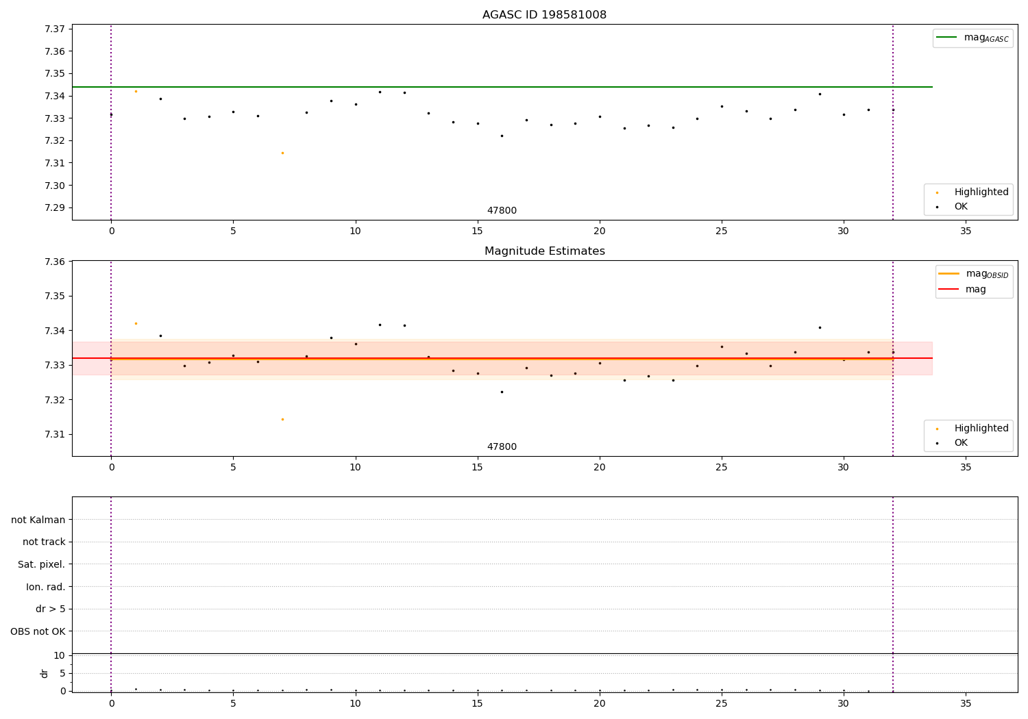Click the 'AGASC ID 198581008' plot title
1028x719 pixels.
click(x=544, y=15)
